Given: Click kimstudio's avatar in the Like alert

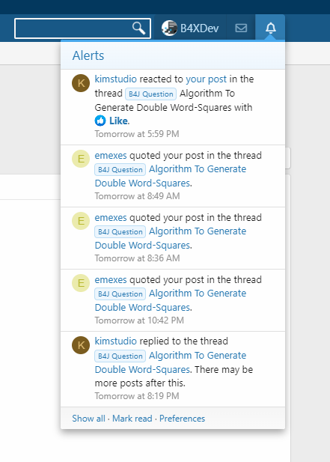Looking at the screenshot, I should click(81, 83).
